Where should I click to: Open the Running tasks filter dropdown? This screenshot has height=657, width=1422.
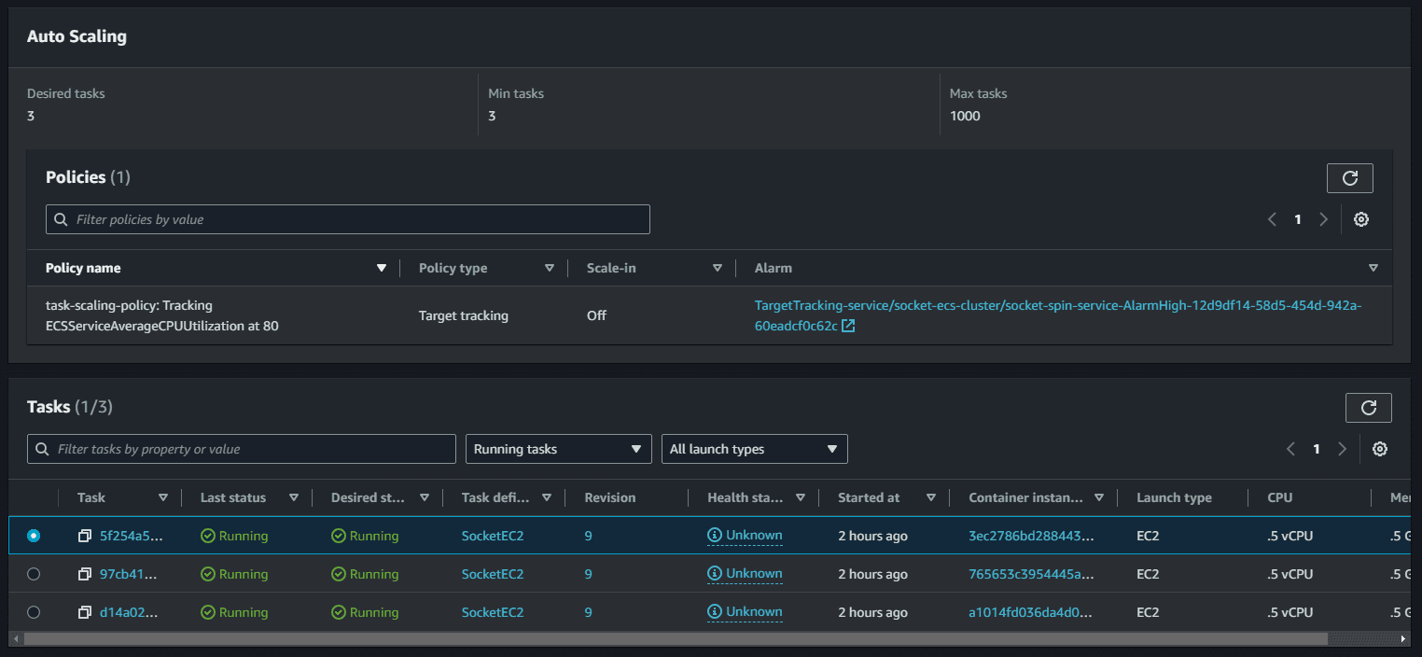coord(558,449)
